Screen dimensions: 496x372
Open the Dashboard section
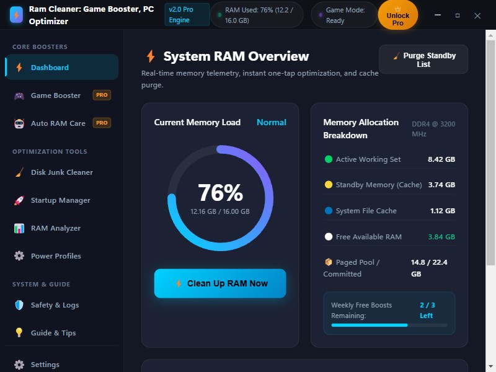pyautogui.click(x=61, y=67)
